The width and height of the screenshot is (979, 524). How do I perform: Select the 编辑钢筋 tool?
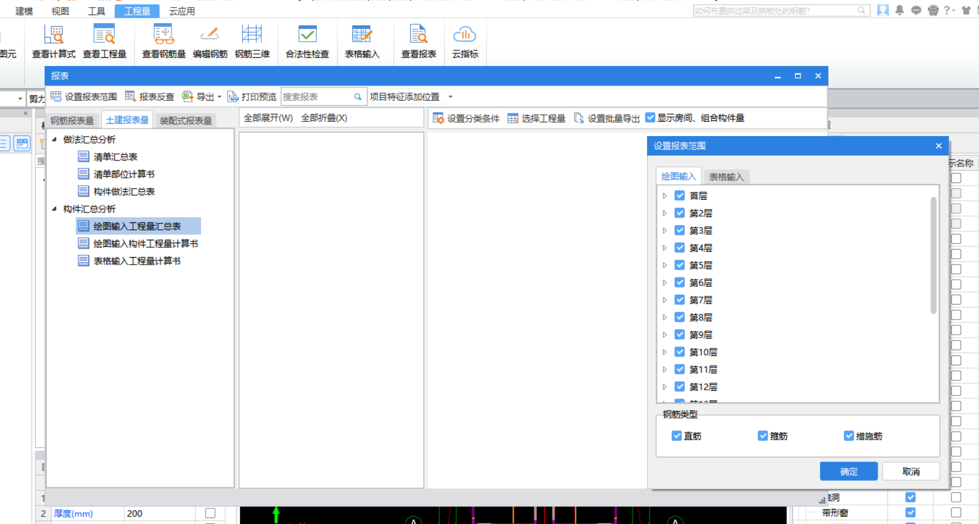pos(210,42)
